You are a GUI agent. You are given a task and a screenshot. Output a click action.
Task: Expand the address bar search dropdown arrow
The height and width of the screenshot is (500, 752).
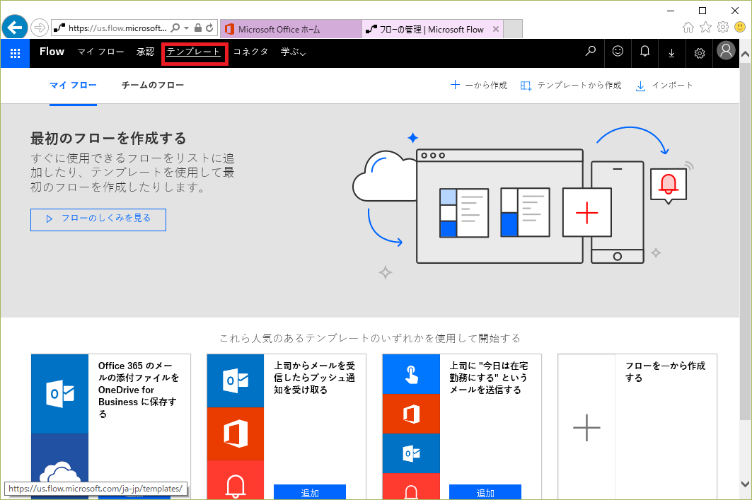186,28
